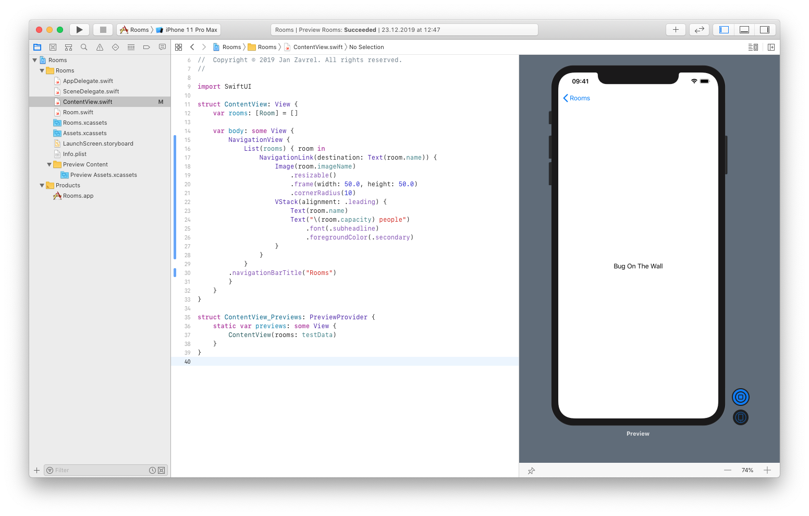
Task: Show the Issue navigator warning icon
Action: tap(100, 47)
